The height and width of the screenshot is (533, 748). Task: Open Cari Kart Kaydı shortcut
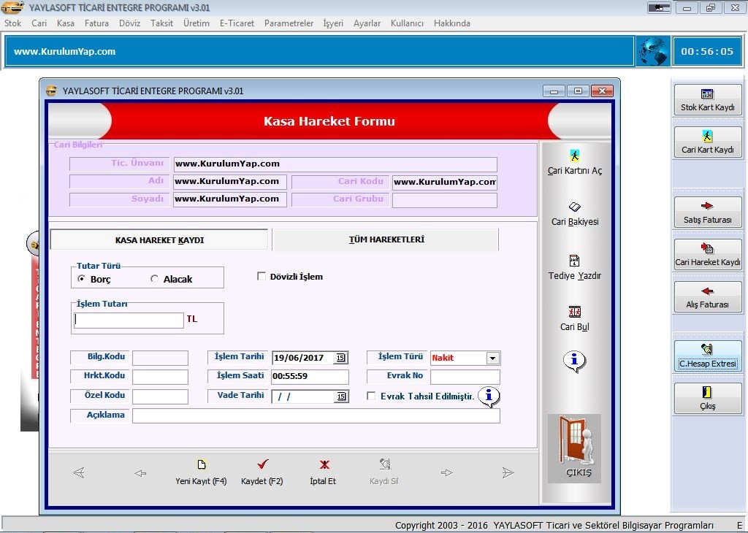tap(707, 142)
